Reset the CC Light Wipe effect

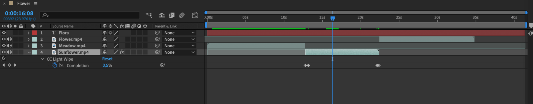107,59
